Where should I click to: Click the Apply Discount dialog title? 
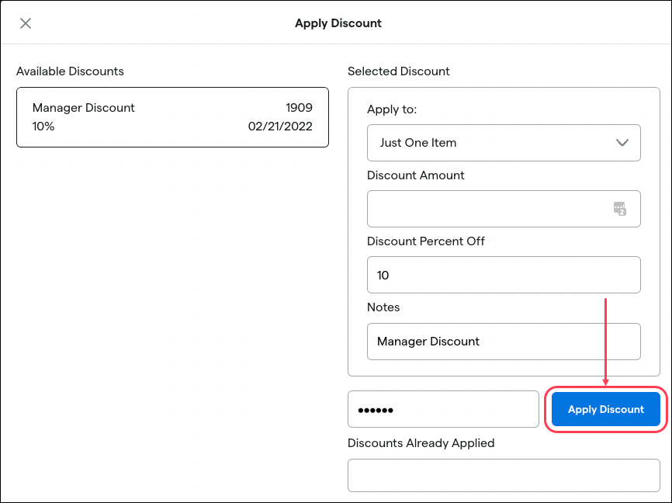pos(338,23)
